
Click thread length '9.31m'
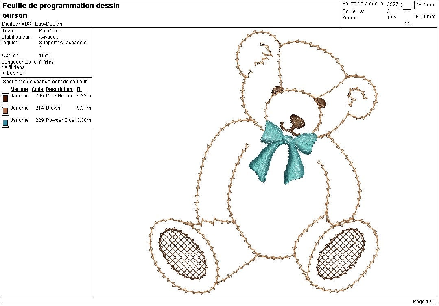pos(84,108)
